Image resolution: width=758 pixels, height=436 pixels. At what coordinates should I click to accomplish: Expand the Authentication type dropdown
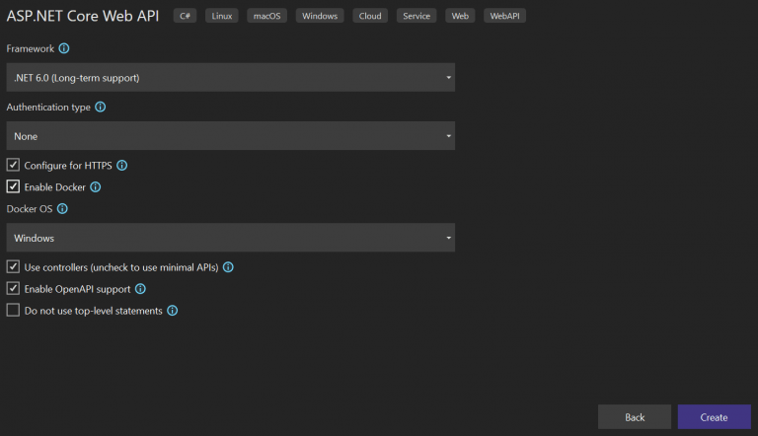(x=230, y=136)
